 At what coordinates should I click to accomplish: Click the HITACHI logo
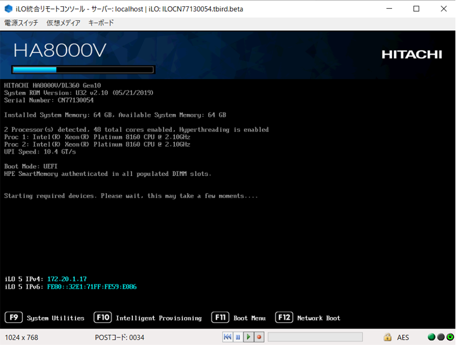pos(412,54)
